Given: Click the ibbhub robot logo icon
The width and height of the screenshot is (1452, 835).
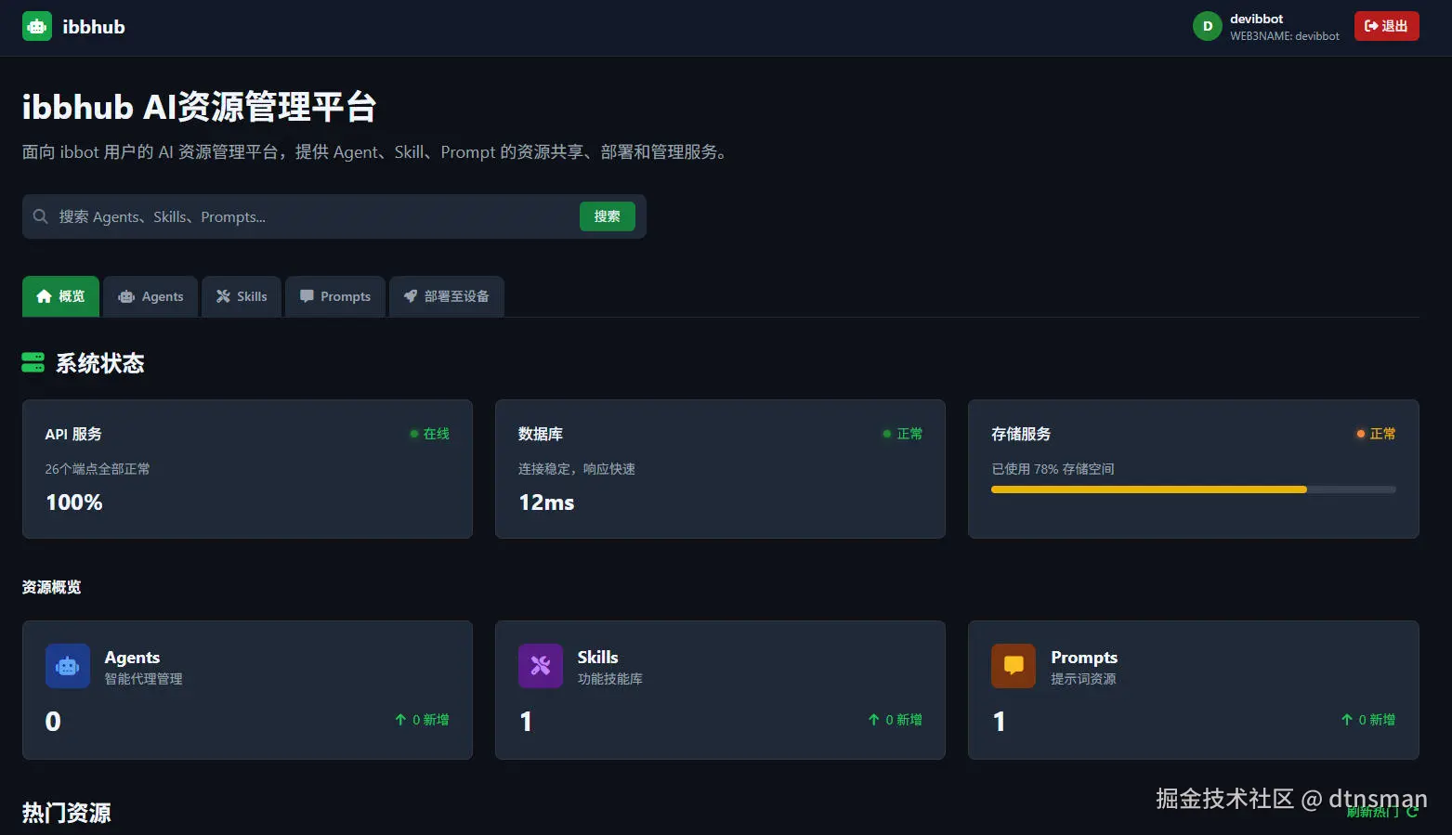Looking at the screenshot, I should point(36,26).
